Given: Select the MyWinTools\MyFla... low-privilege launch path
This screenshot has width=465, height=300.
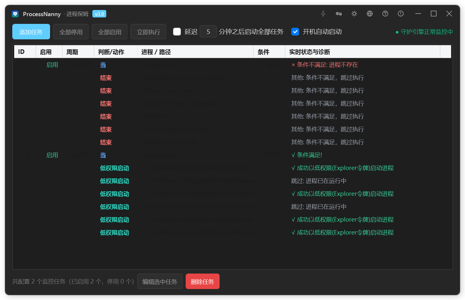Looking at the screenshot, I should (199, 168).
